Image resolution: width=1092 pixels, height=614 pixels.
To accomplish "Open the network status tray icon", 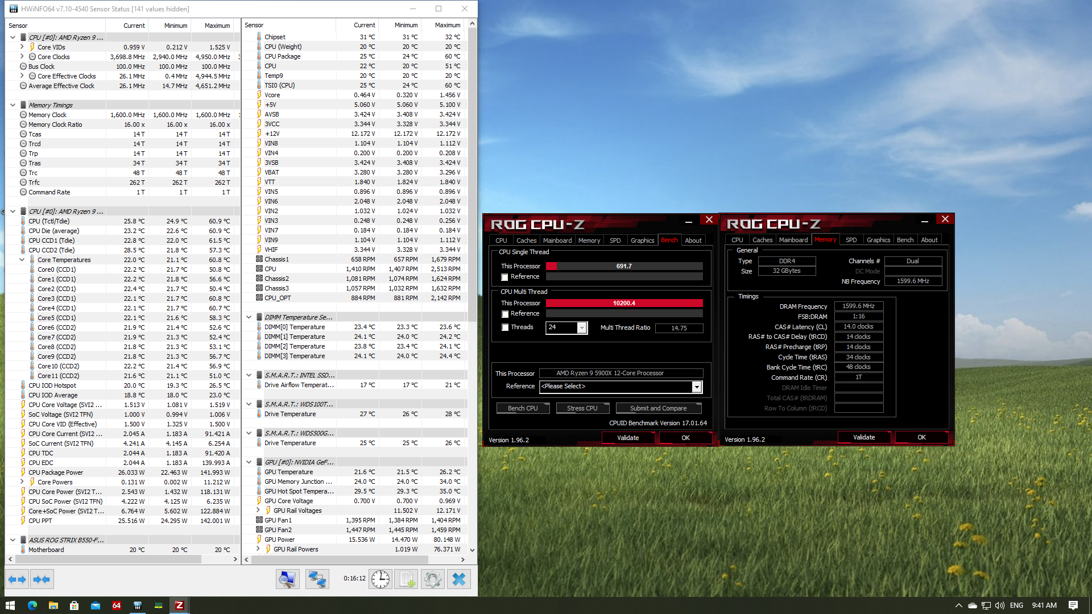I will (986, 605).
